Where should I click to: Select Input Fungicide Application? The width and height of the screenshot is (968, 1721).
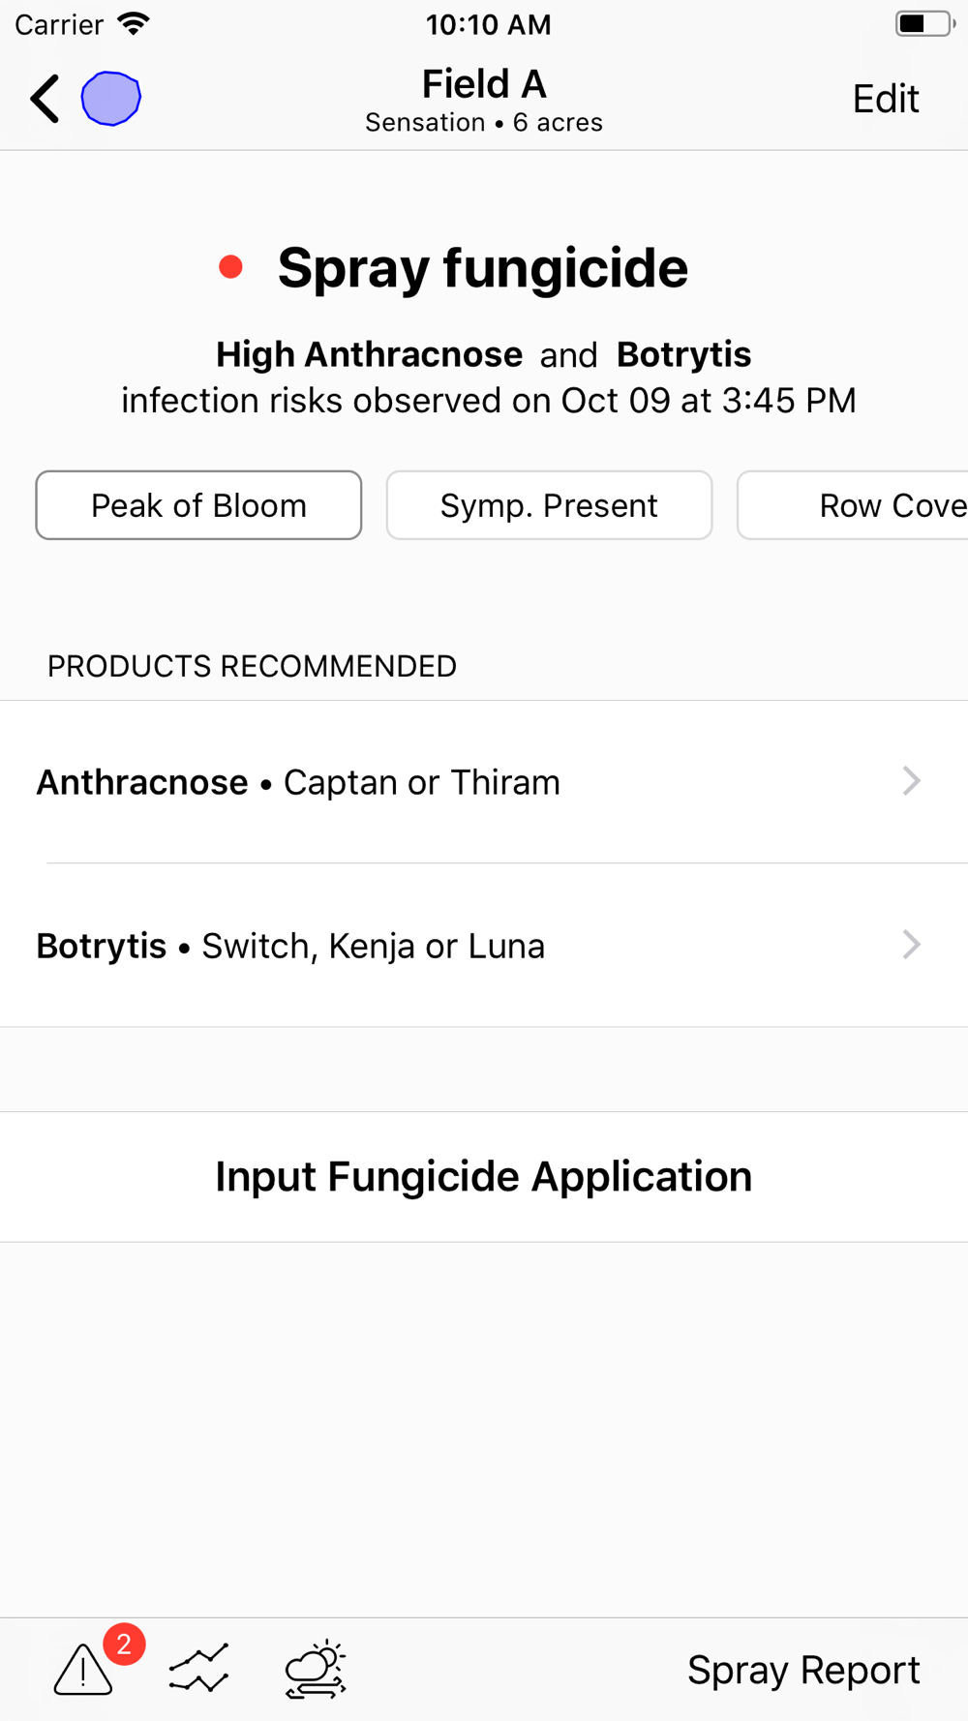tap(484, 1177)
